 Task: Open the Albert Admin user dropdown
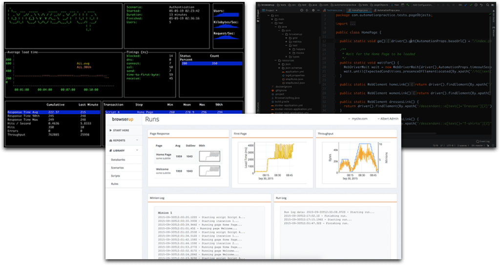(x=388, y=119)
